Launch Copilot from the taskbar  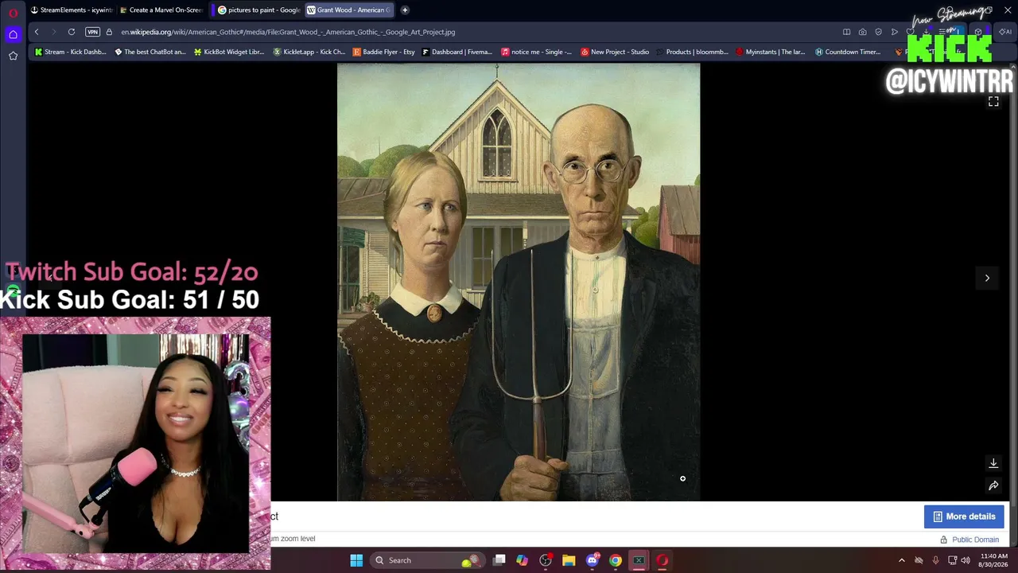tap(522, 560)
